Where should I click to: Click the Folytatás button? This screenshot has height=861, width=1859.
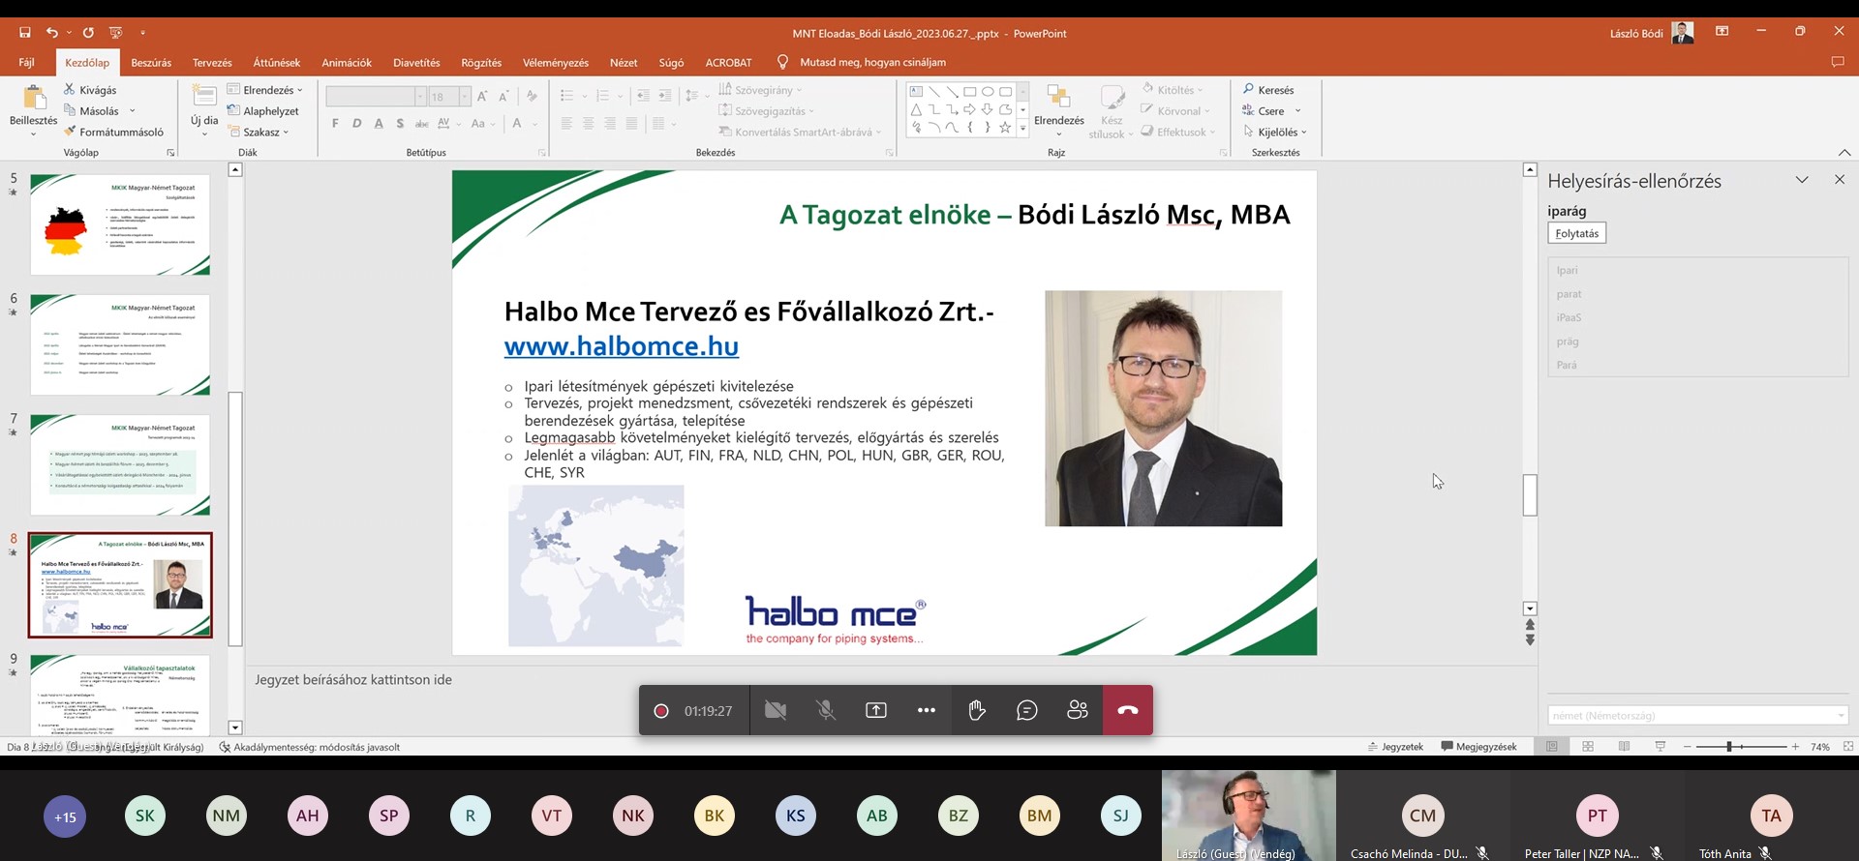tap(1577, 233)
